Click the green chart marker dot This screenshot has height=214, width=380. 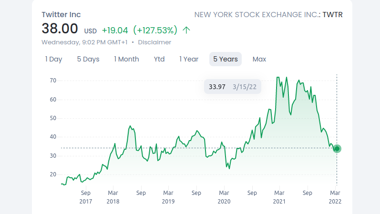click(x=337, y=149)
